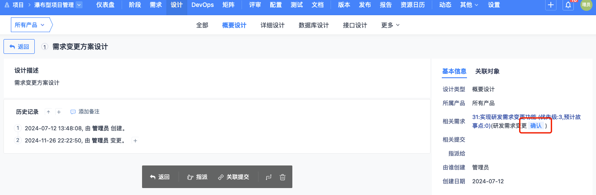Open the 评审 menu
The height and width of the screenshot is (195, 596).
(x=255, y=5)
